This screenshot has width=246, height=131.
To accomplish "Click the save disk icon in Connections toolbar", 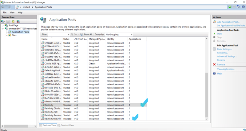I will [8, 21].
